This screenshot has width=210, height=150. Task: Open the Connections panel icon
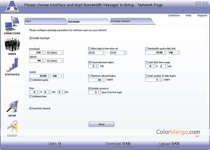12,24
